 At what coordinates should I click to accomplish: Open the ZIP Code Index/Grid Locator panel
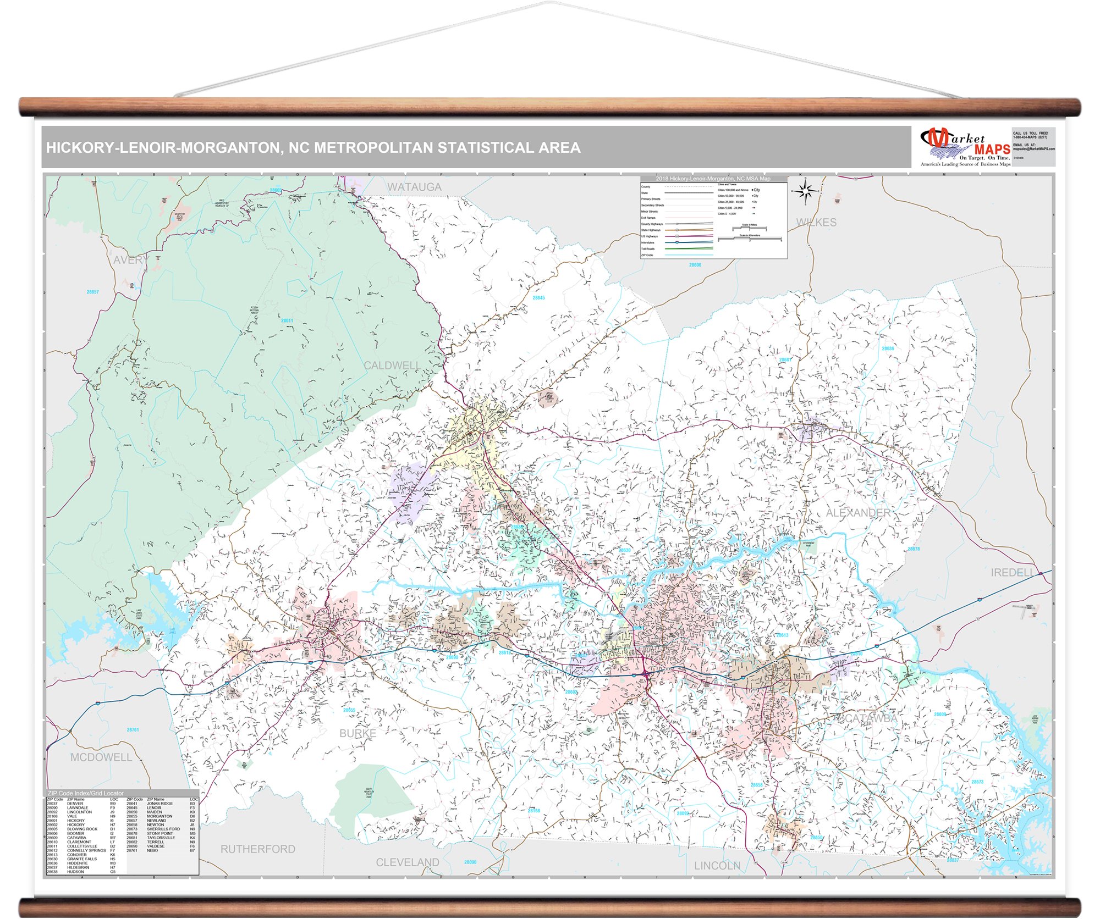click(85, 793)
